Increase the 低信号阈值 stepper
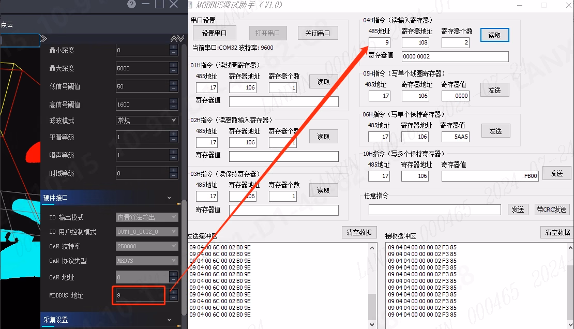This screenshot has width=574, height=329. pos(174,83)
